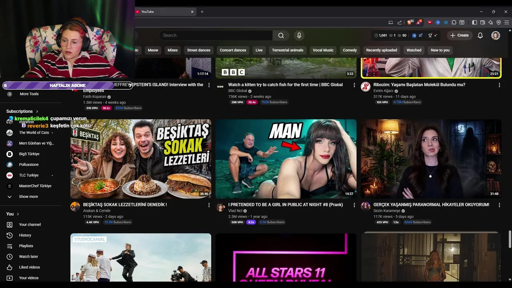Play the MAN prank video thumbnail
This screenshot has width=512, height=288.
(286, 159)
